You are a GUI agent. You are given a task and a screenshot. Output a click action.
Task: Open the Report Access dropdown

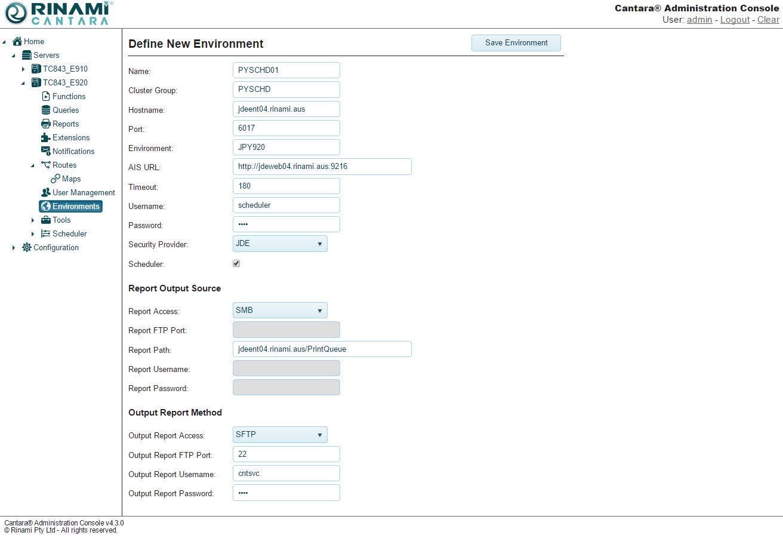[x=279, y=311]
